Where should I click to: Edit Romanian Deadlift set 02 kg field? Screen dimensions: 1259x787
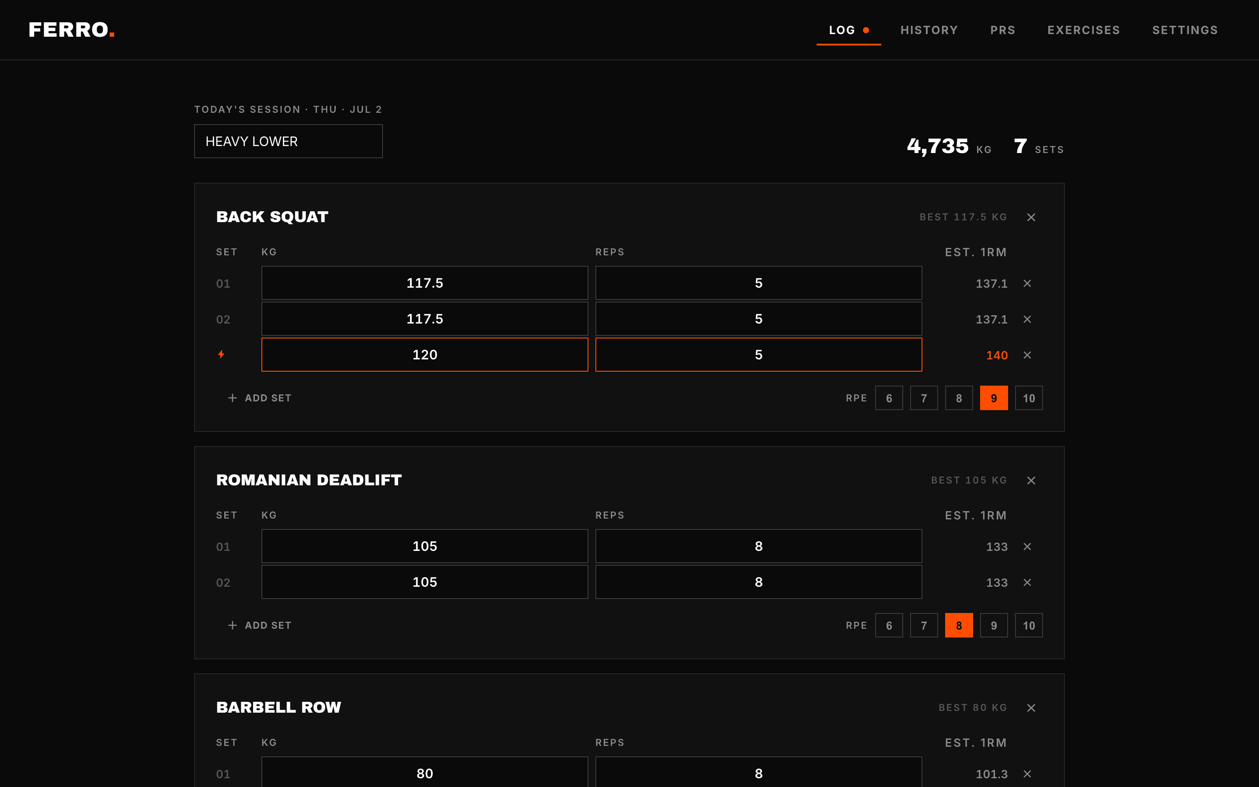[424, 582]
